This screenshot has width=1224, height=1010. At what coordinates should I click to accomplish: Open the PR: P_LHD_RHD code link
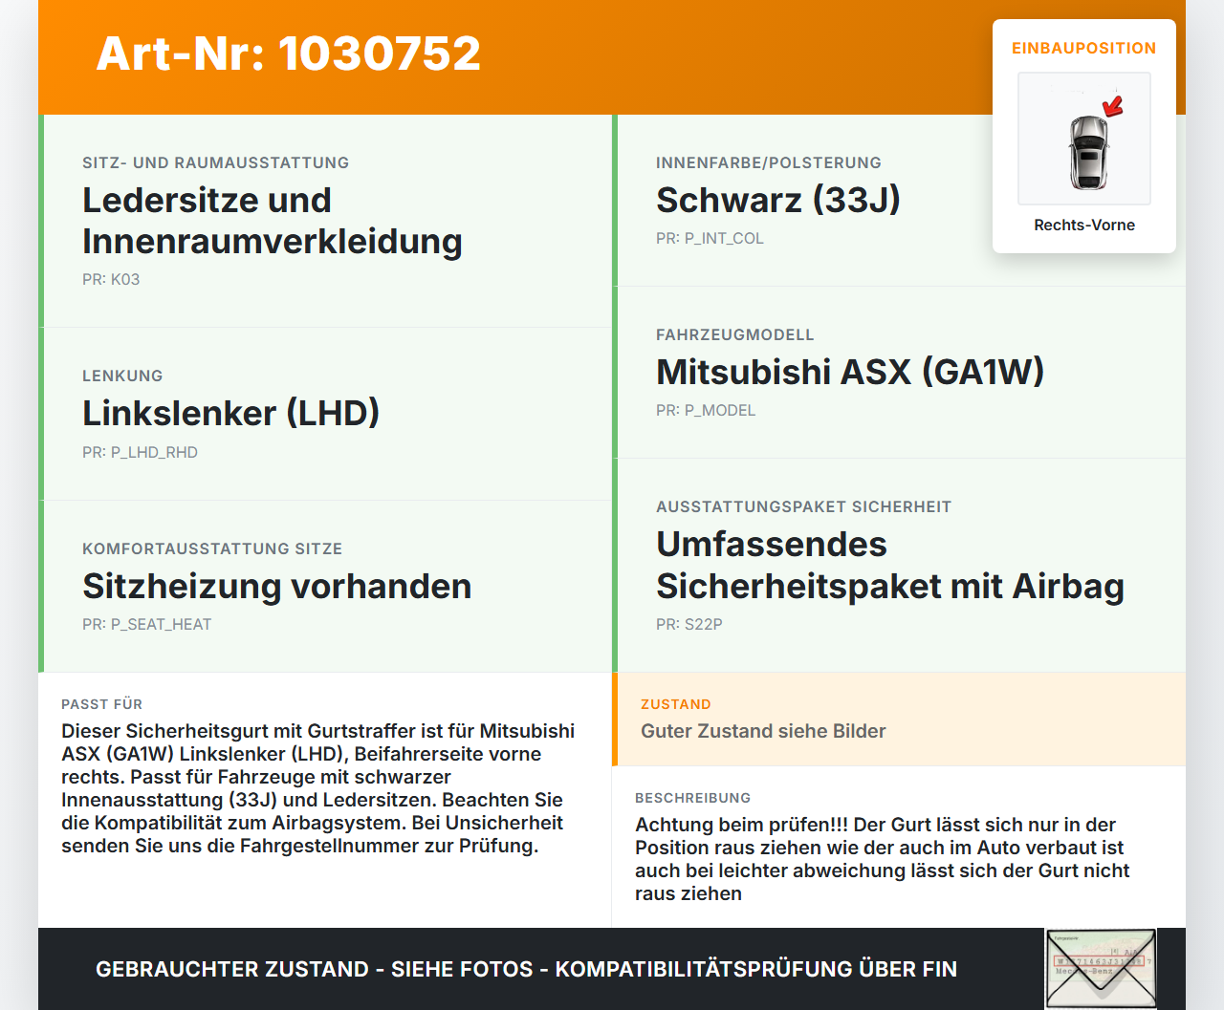140,452
